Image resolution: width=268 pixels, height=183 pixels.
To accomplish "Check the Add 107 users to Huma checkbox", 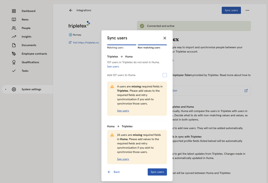I will point(165,75).
